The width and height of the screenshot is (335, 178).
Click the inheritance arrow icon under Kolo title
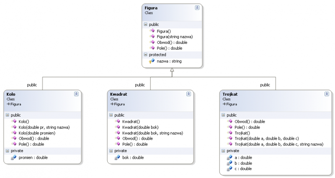point(8,104)
